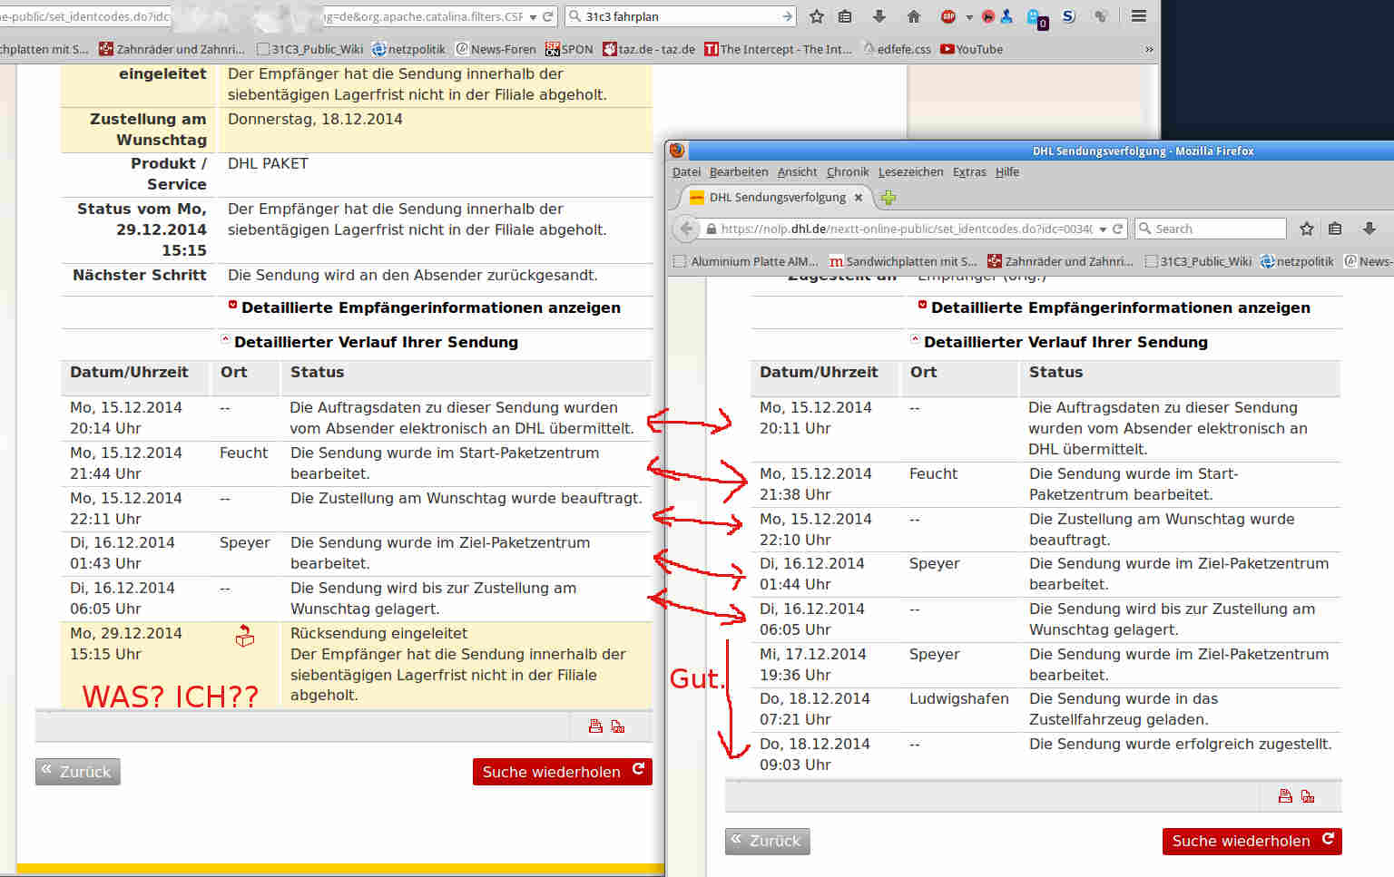Click the print icon in front window

coord(1285,795)
